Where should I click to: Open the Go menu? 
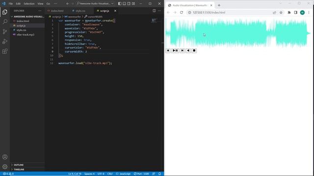coord(48,3)
